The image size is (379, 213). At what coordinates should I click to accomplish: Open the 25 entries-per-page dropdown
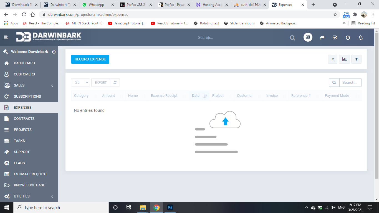coord(80,82)
